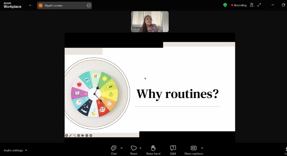The image size is (287, 156).
Task: Expand the React options arrow
Action: coord(140,148)
